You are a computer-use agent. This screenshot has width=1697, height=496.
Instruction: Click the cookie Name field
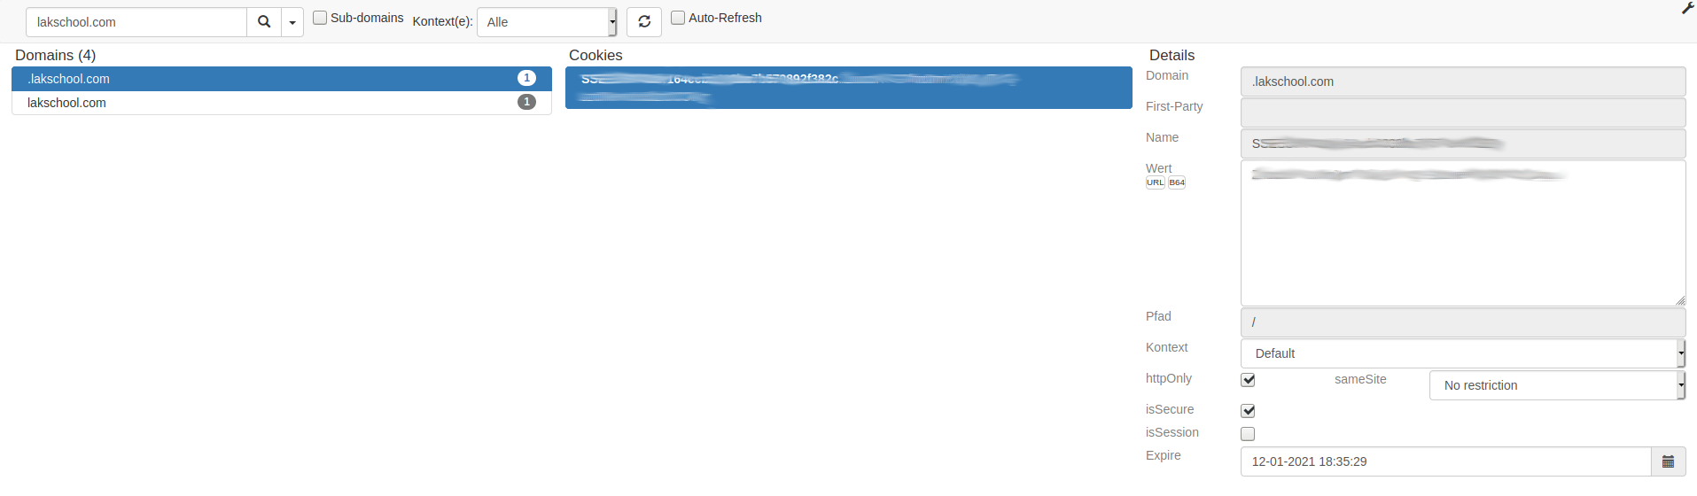[1463, 143]
